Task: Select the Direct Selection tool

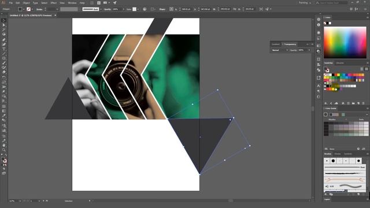Action: (4, 25)
